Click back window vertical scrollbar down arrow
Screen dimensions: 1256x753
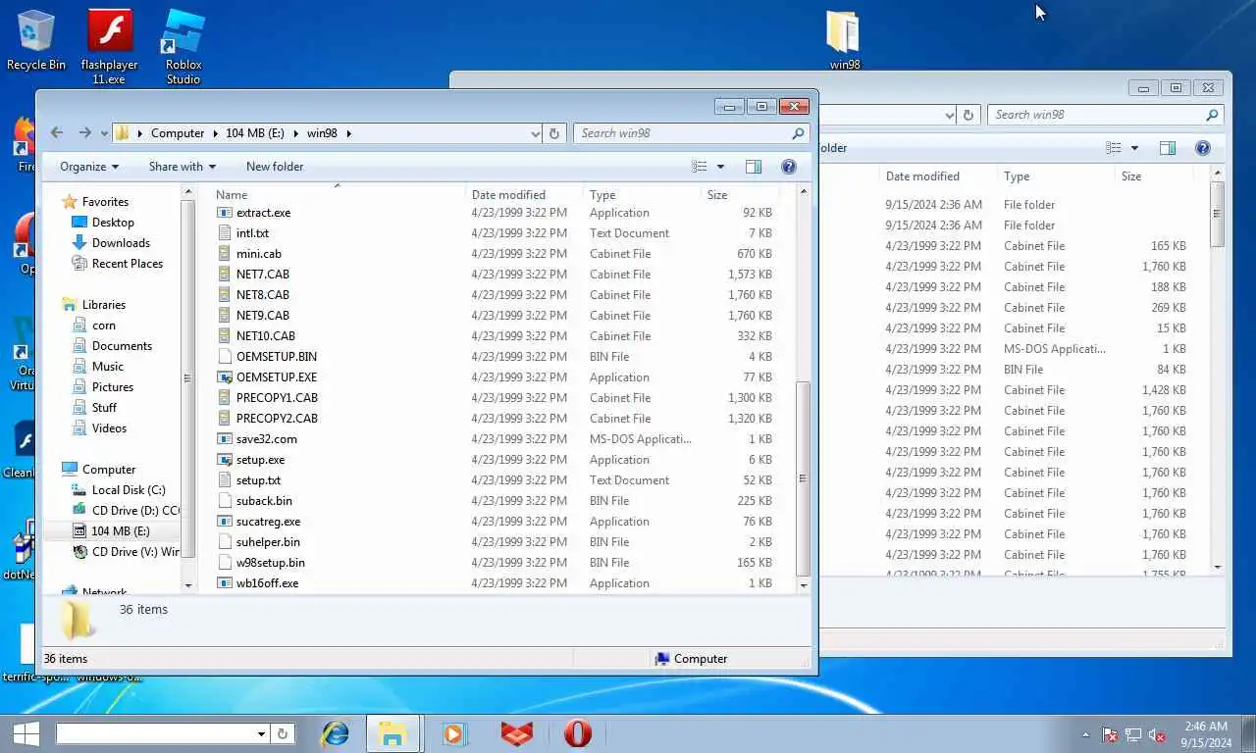pyautogui.click(x=1218, y=567)
